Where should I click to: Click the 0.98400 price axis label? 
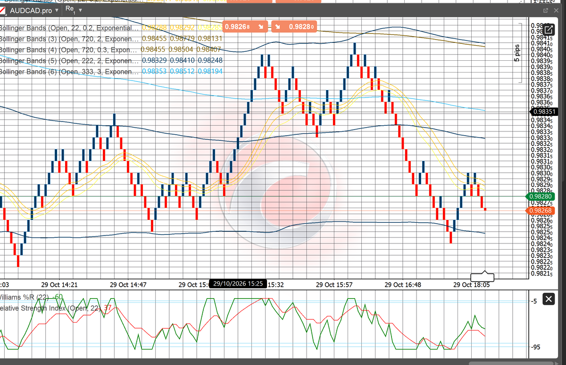coord(542,55)
